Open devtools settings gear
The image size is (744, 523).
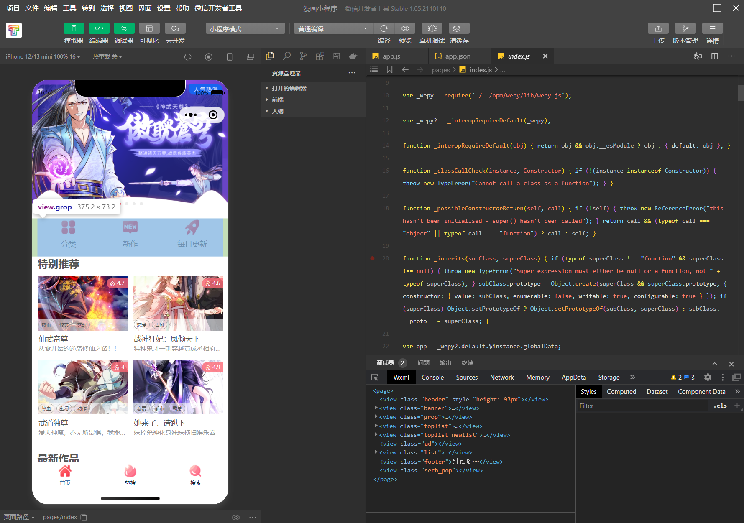tap(708, 377)
